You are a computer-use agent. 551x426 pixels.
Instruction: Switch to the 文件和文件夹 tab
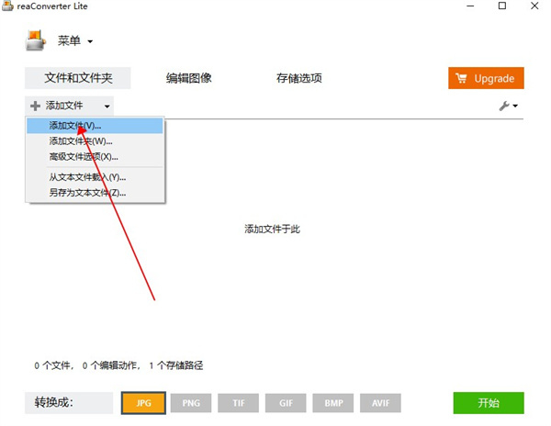pos(78,78)
